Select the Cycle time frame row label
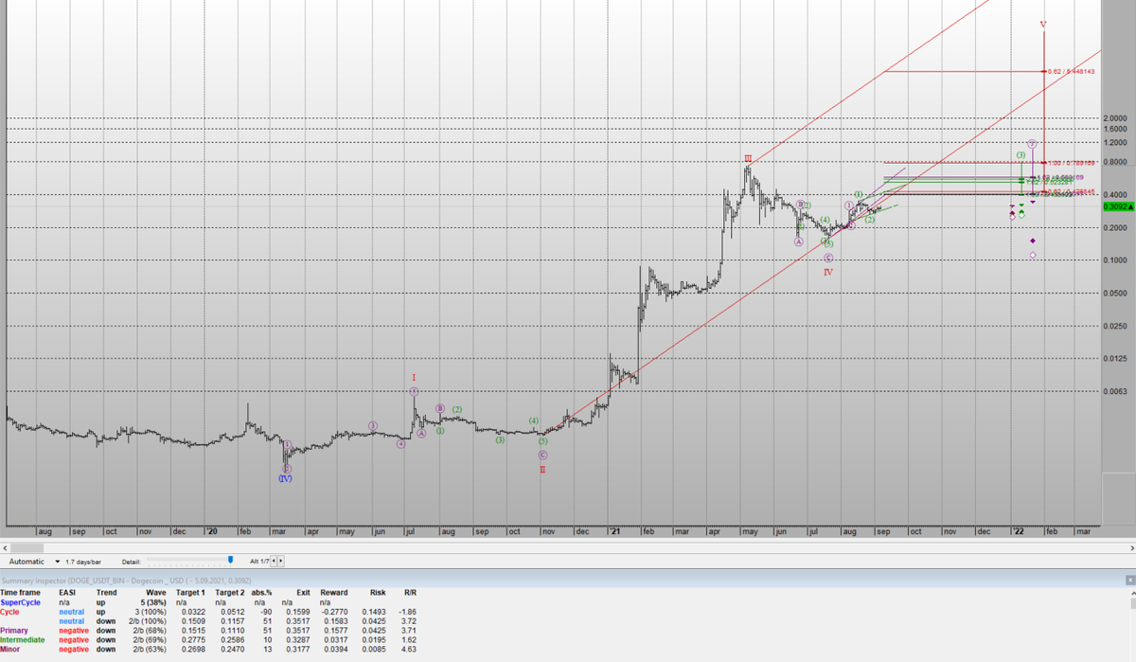Viewport: 1136px width, 662px height. [x=10, y=611]
